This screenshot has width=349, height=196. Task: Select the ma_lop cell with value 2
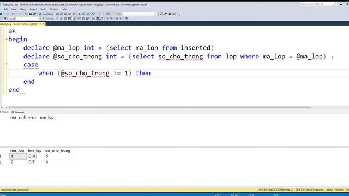(x=18, y=162)
